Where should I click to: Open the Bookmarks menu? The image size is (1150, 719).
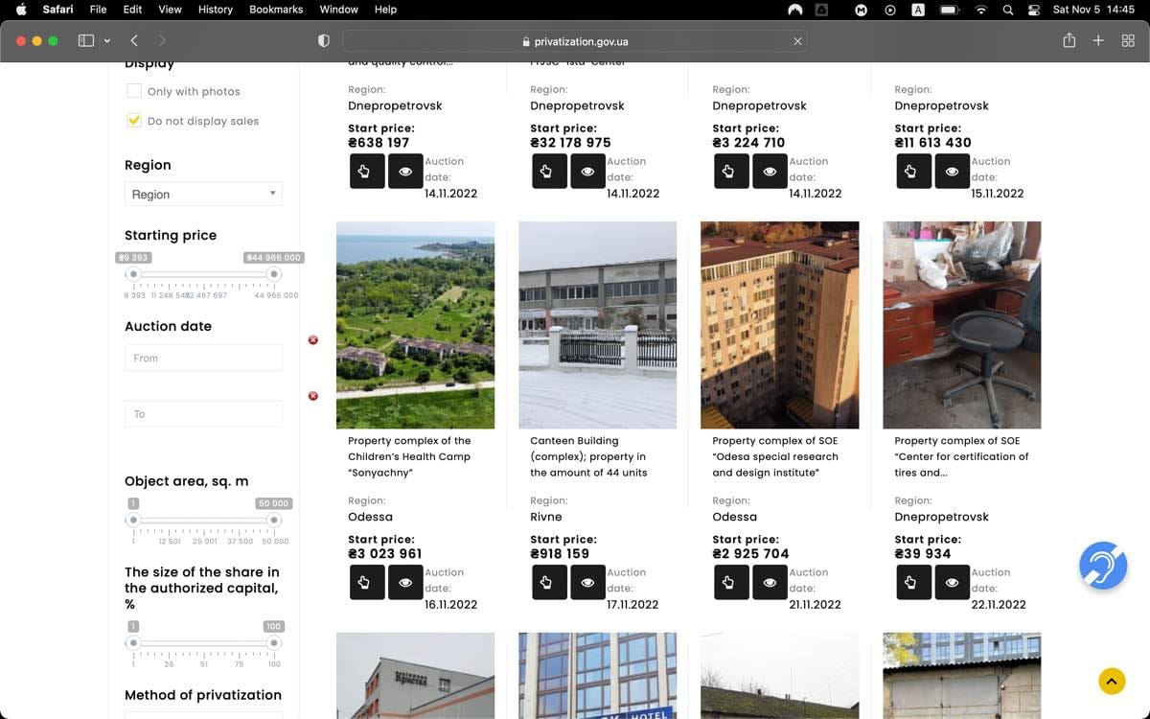(x=276, y=10)
